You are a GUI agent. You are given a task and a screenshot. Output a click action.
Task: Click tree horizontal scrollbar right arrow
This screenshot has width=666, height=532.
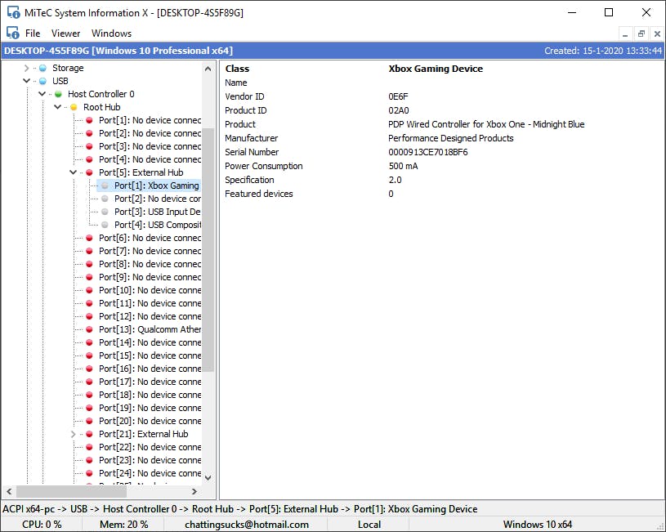(194, 492)
